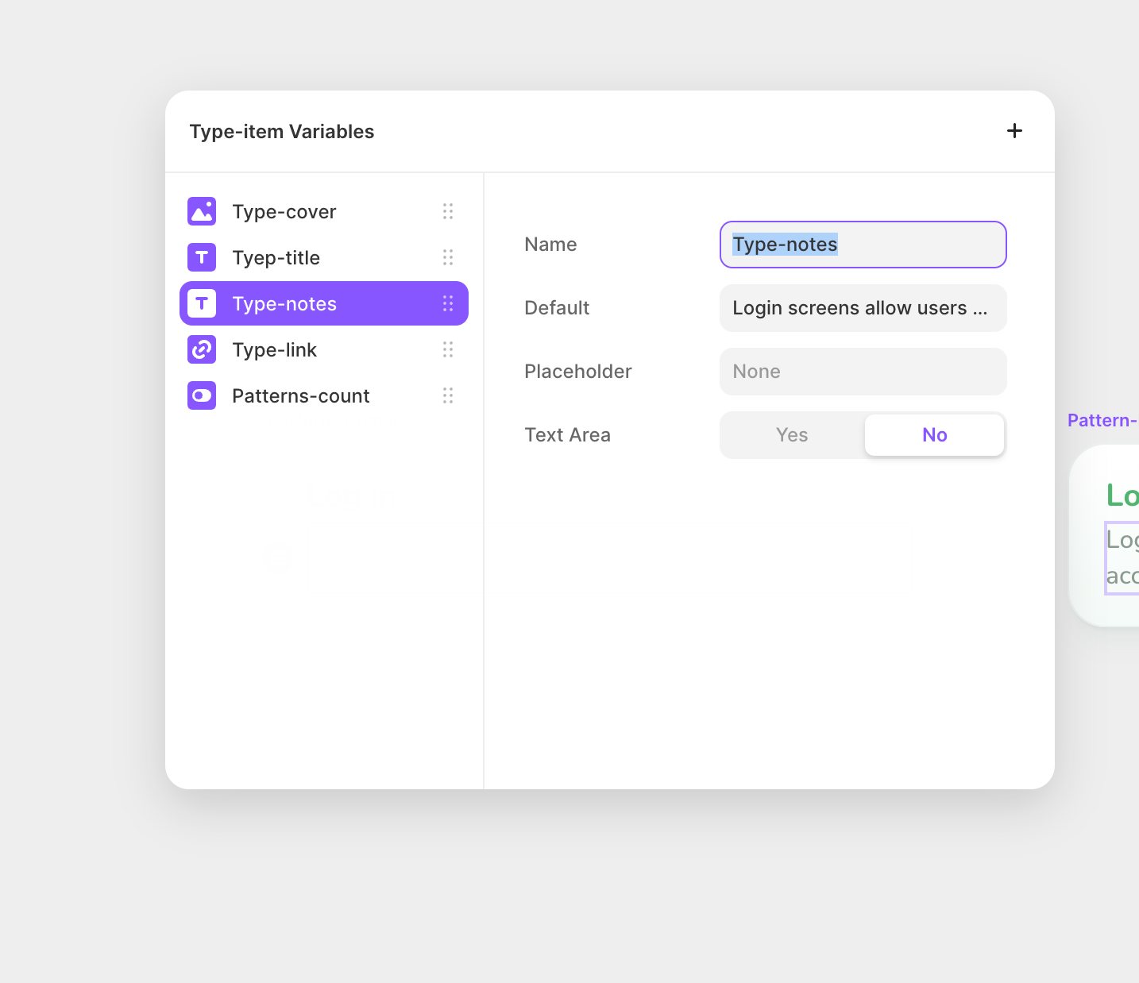Click the text icon beside Type-notes
Viewport: 1139px width, 983px height.
point(202,303)
